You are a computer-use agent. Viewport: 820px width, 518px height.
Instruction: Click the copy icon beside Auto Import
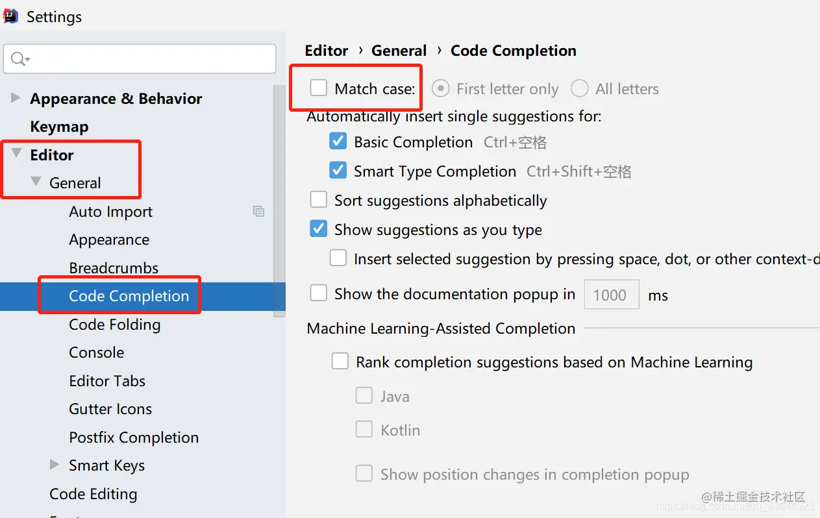click(258, 211)
